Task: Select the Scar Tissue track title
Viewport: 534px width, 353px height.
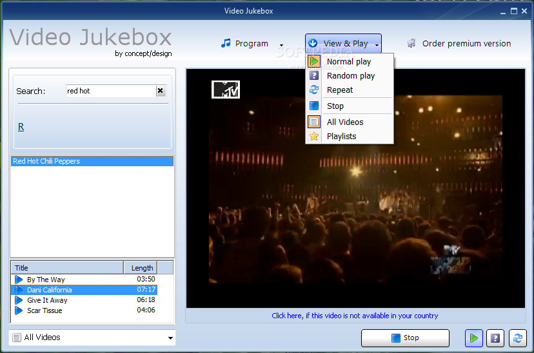Action: (44, 310)
